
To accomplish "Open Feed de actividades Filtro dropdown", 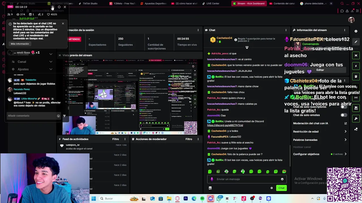I will 115,139.
